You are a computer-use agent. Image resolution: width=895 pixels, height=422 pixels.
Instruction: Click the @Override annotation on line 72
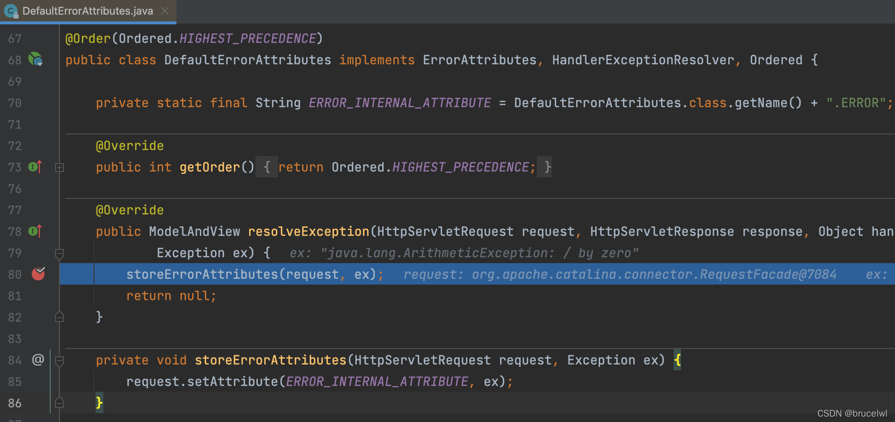[x=130, y=146]
